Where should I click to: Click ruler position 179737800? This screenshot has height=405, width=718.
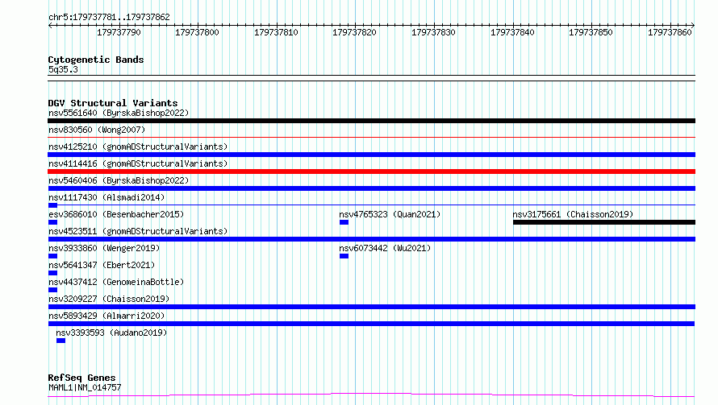(197, 32)
